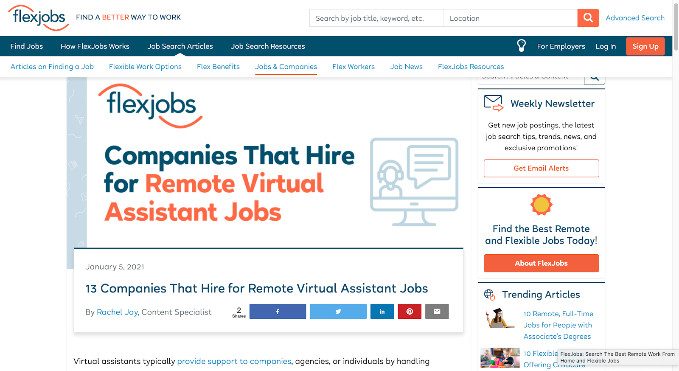The width and height of the screenshot is (679, 371).
Task: Open childcare article thumbnail image
Action: (500, 358)
